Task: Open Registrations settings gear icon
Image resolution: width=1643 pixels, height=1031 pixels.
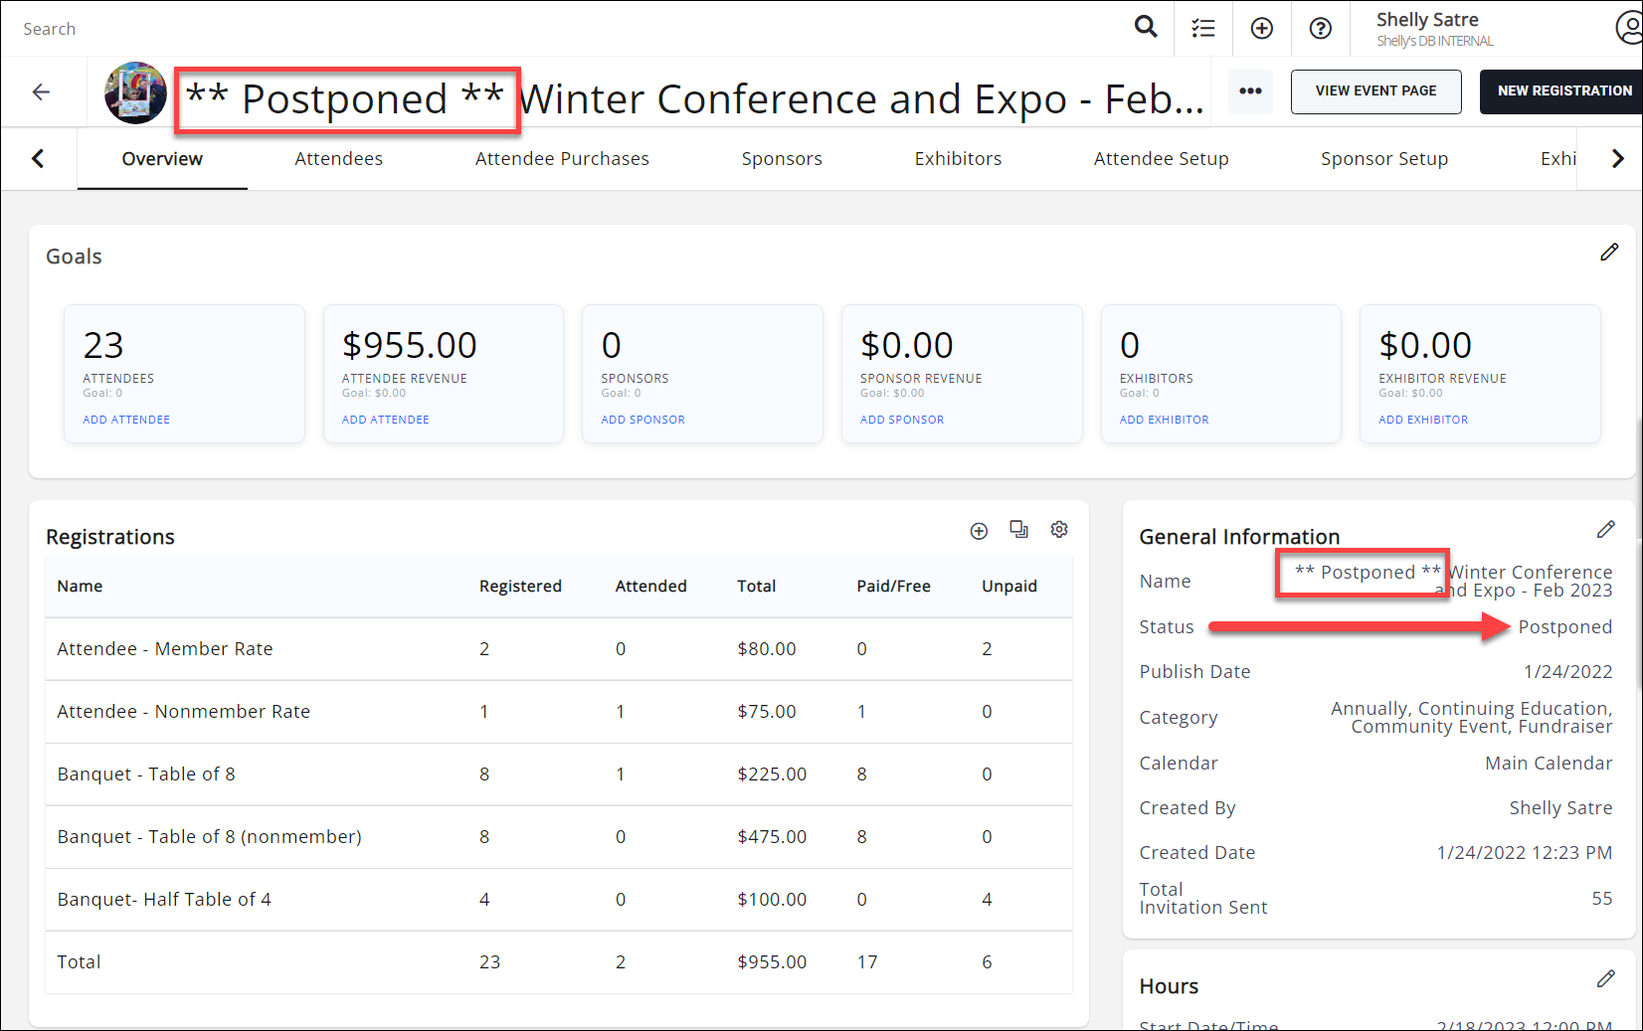Action: (1059, 530)
